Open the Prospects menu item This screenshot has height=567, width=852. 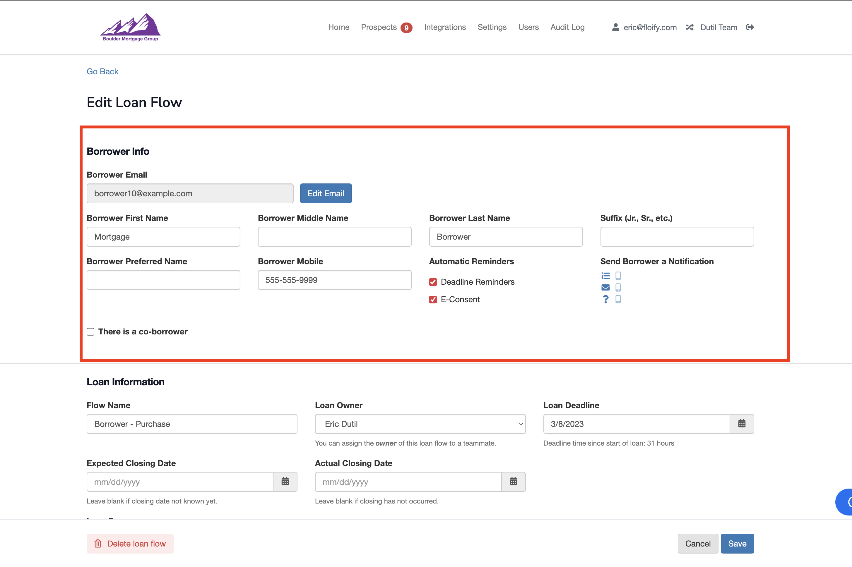[379, 28]
